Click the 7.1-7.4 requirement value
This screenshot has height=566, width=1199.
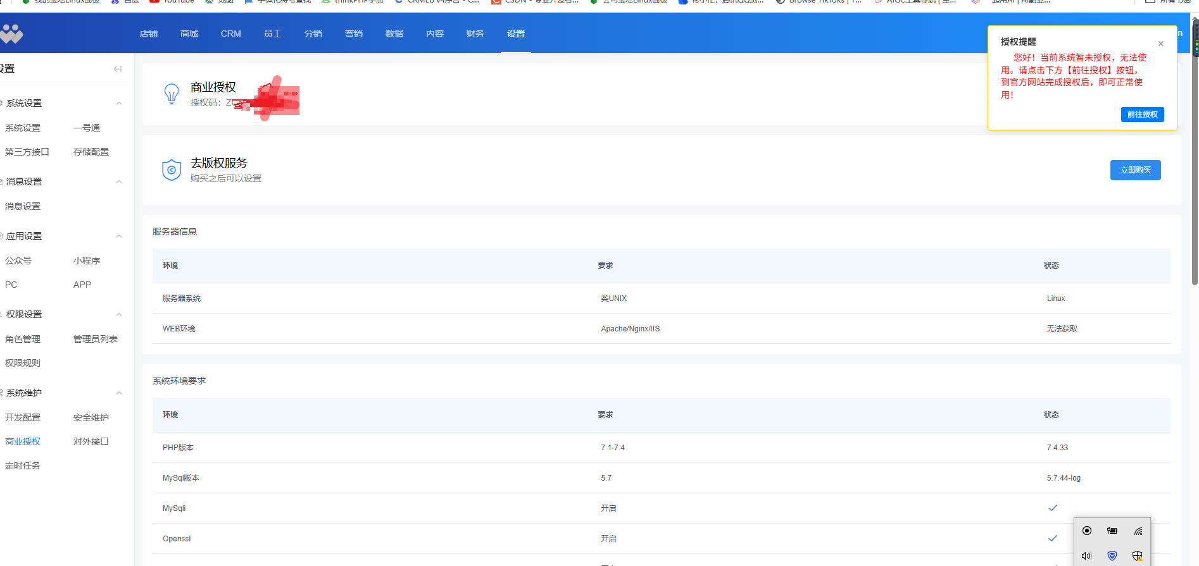pos(613,448)
